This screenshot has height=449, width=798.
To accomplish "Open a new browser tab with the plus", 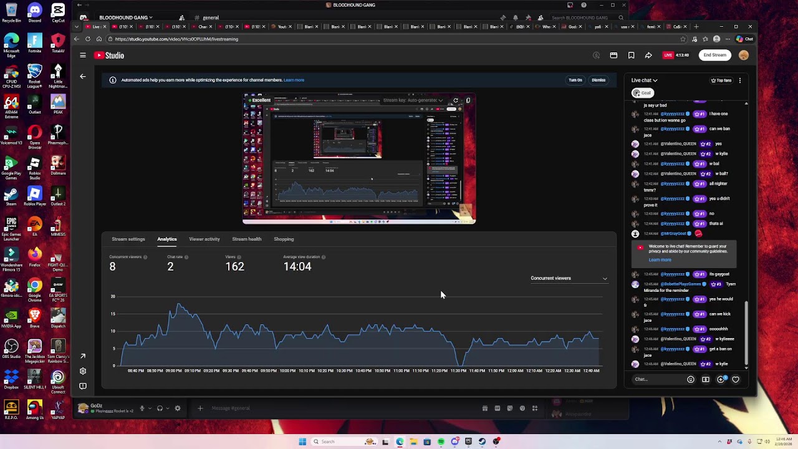I will click(x=696, y=27).
